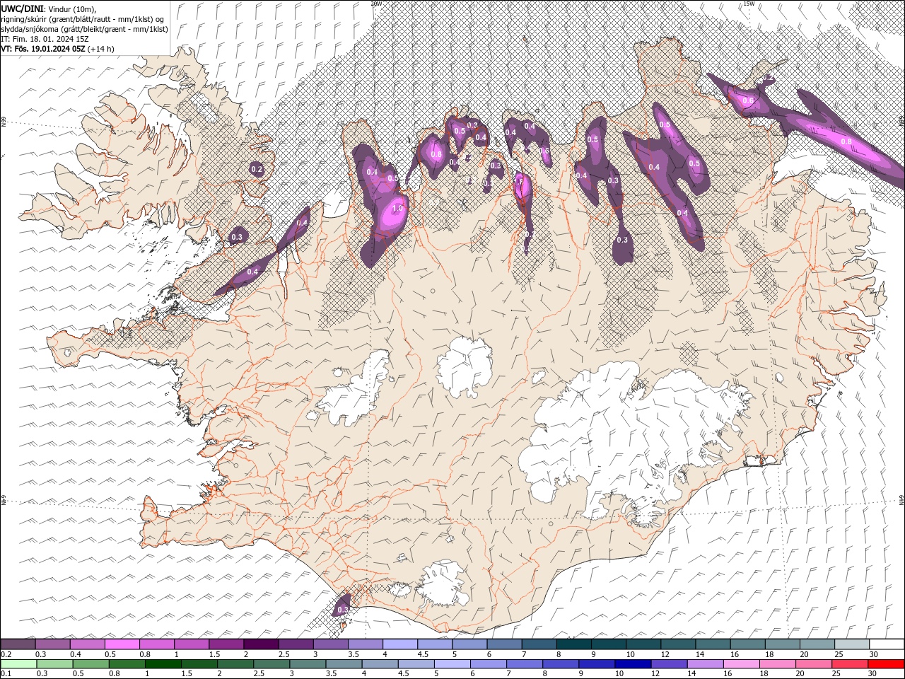This screenshot has height=679, width=905.
Task: Select the bright pink swatch between 0.5 and 0.8, top row
Action: [122, 644]
